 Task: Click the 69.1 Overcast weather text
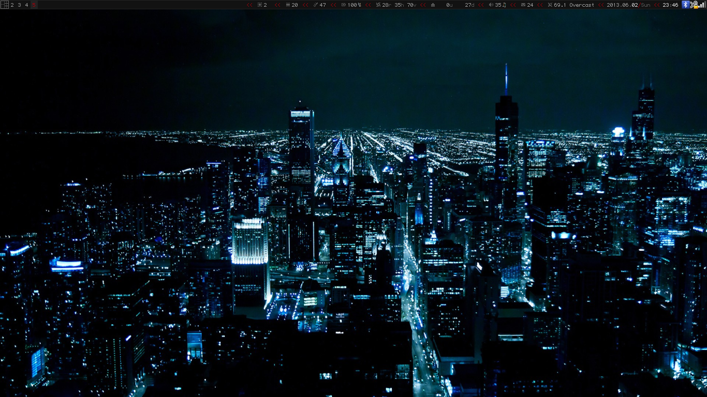point(573,5)
